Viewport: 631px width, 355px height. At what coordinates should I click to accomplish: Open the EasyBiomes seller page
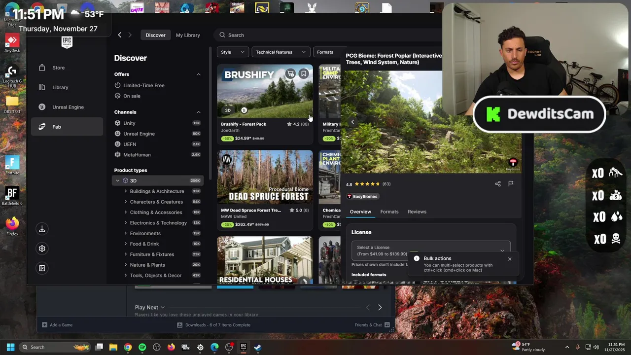pyautogui.click(x=362, y=196)
